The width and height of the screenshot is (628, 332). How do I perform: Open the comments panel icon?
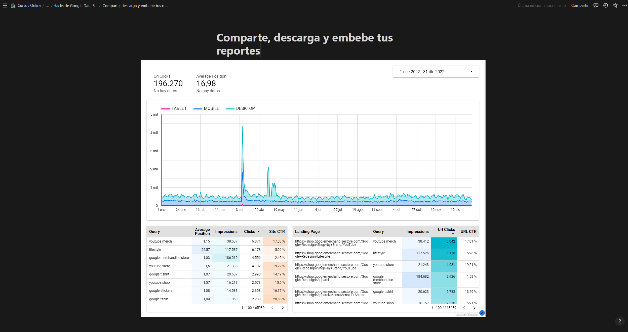click(x=596, y=6)
